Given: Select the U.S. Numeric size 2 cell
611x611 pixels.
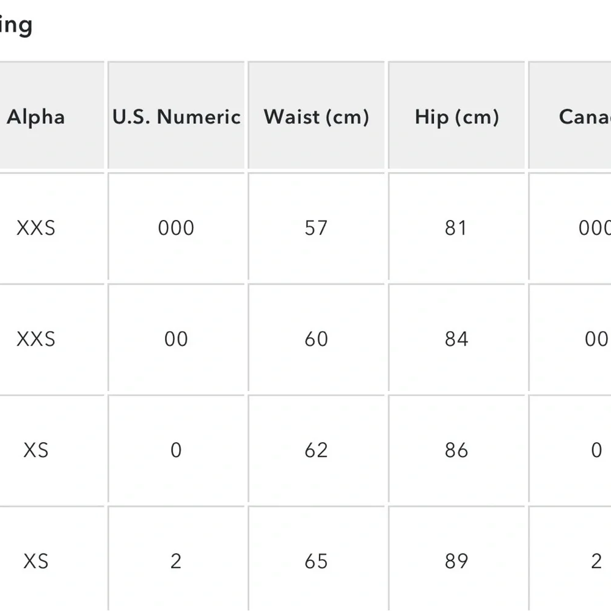Looking at the screenshot, I should coord(176,559).
